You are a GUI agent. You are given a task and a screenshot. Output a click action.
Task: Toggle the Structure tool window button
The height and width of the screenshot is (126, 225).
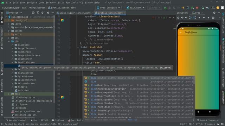coord(2,68)
